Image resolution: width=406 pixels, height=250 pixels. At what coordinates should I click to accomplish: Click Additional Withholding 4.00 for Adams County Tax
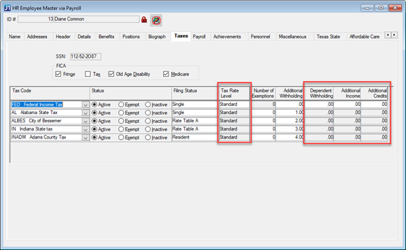point(290,137)
